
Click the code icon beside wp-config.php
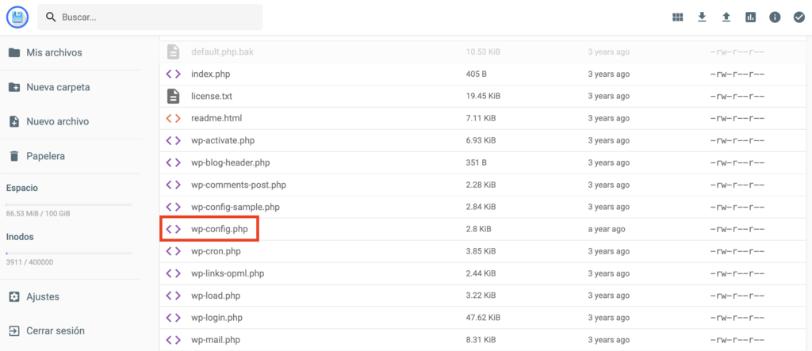tap(173, 229)
